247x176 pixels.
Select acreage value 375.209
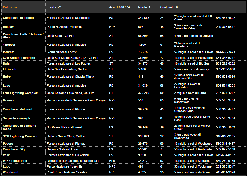144,93
